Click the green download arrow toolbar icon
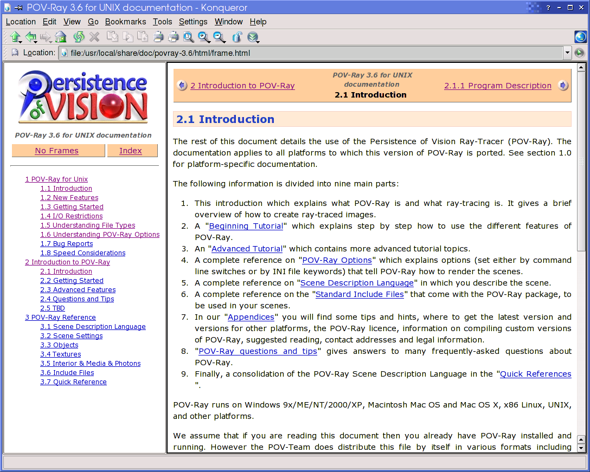Viewport: 590px width, 472px height. (253, 37)
